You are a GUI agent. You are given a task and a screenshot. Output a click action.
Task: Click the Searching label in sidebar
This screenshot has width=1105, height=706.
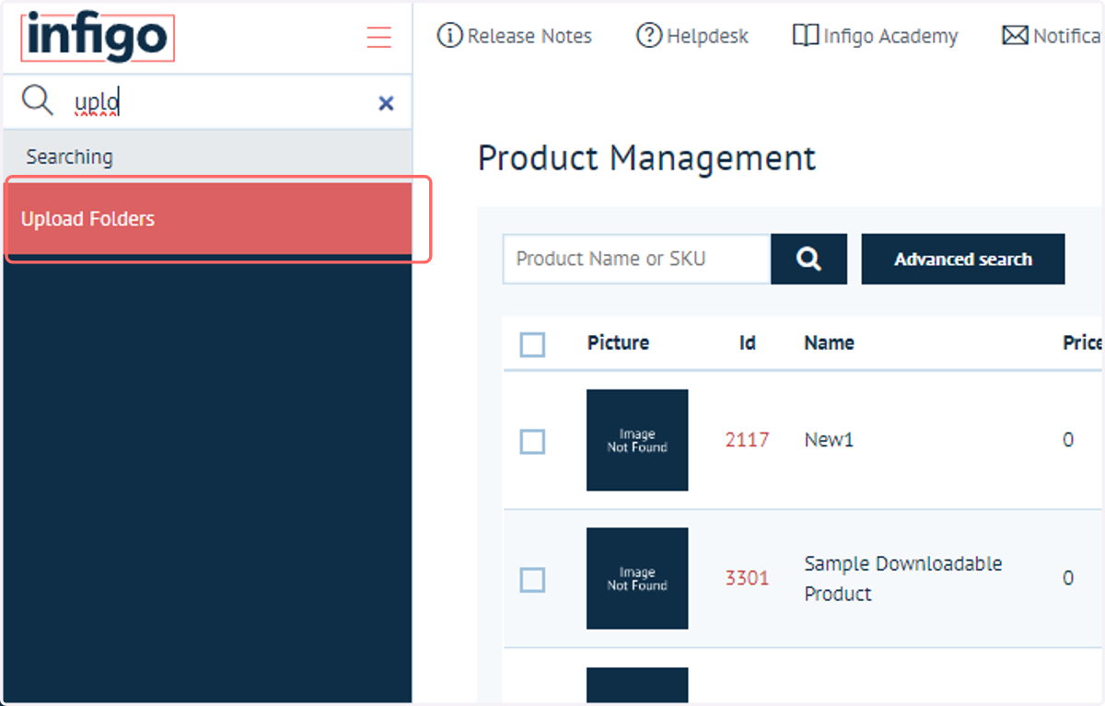coord(69,156)
